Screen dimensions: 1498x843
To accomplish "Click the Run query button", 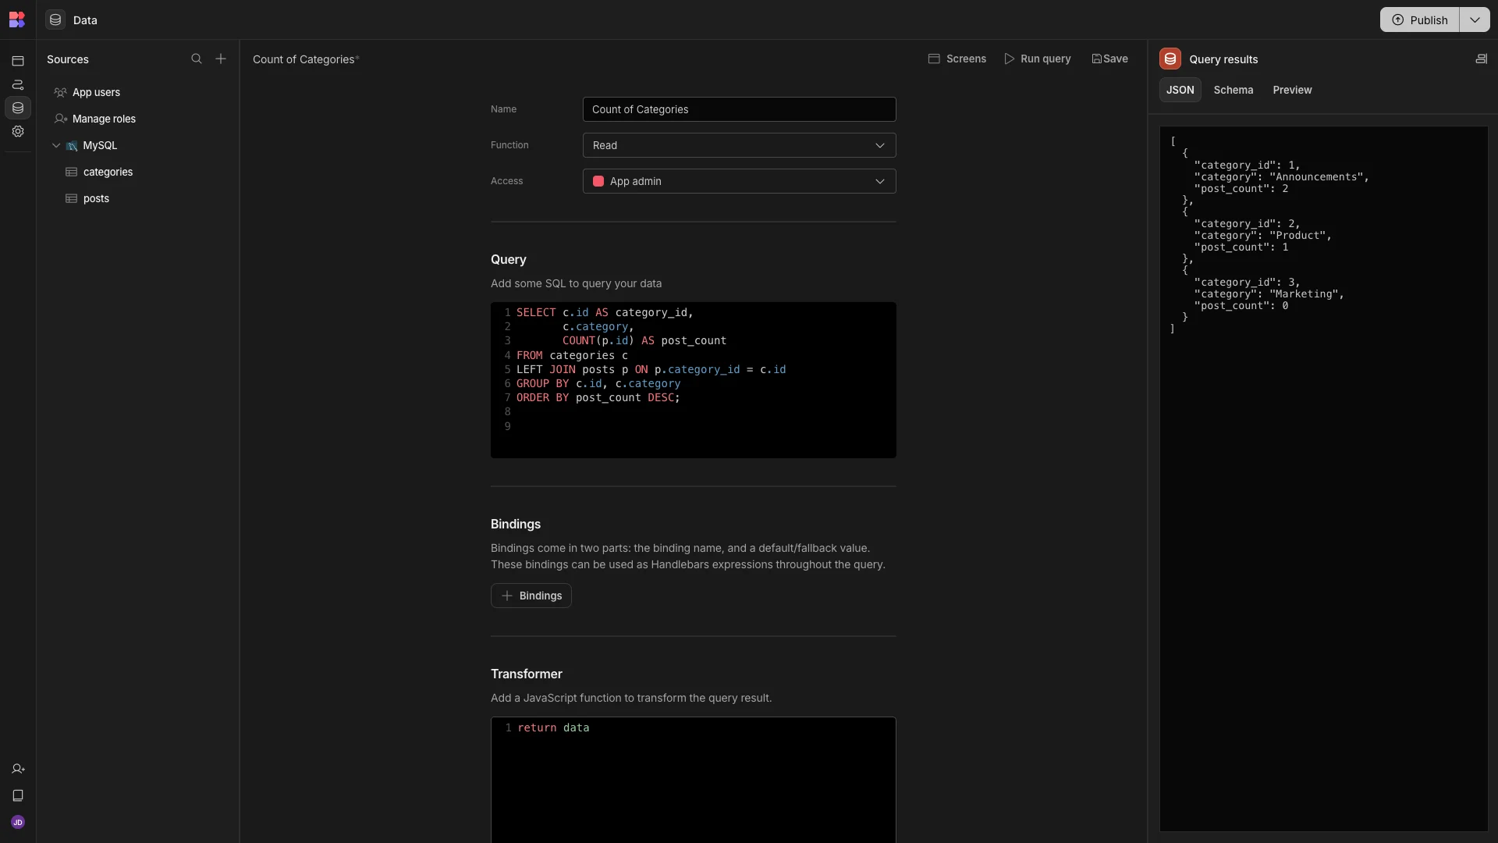I will tap(1037, 59).
